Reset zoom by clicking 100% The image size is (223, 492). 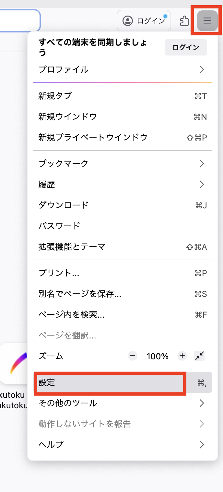tap(157, 356)
